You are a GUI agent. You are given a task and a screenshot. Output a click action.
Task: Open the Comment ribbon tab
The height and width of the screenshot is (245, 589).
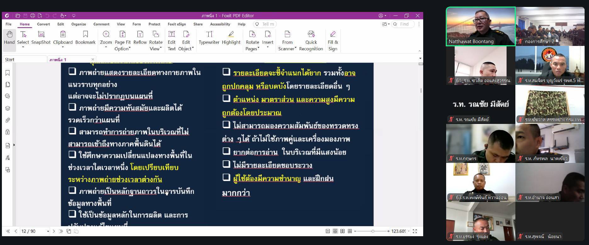101,24
